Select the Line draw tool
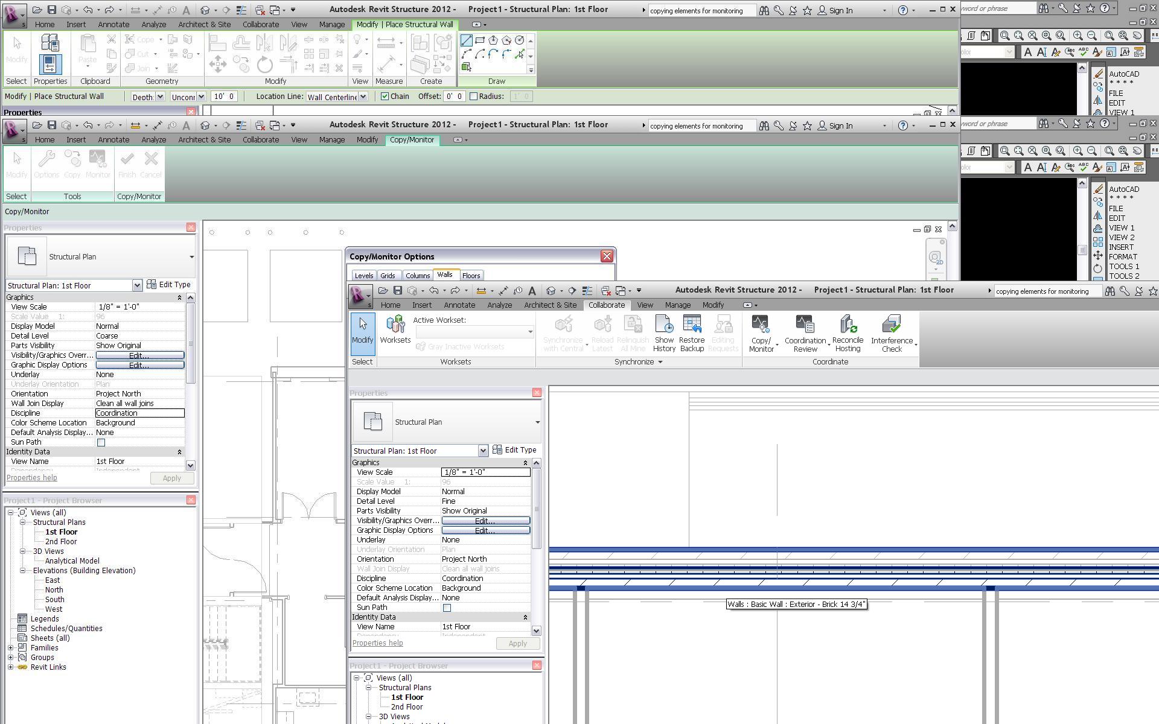 466,40
